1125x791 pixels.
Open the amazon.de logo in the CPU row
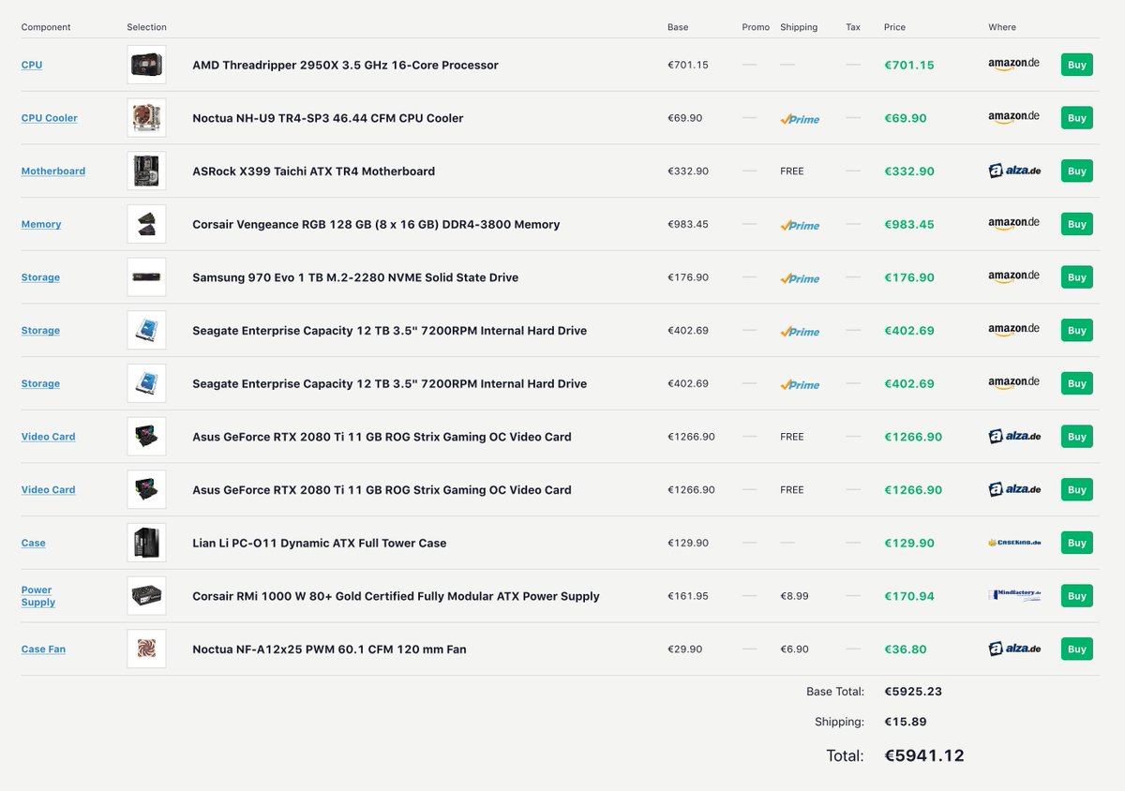[x=1013, y=64]
